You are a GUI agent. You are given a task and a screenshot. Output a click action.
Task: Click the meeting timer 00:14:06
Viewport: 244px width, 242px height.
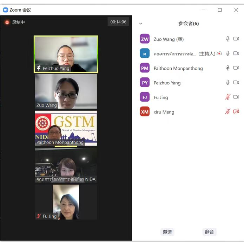[x=118, y=22]
